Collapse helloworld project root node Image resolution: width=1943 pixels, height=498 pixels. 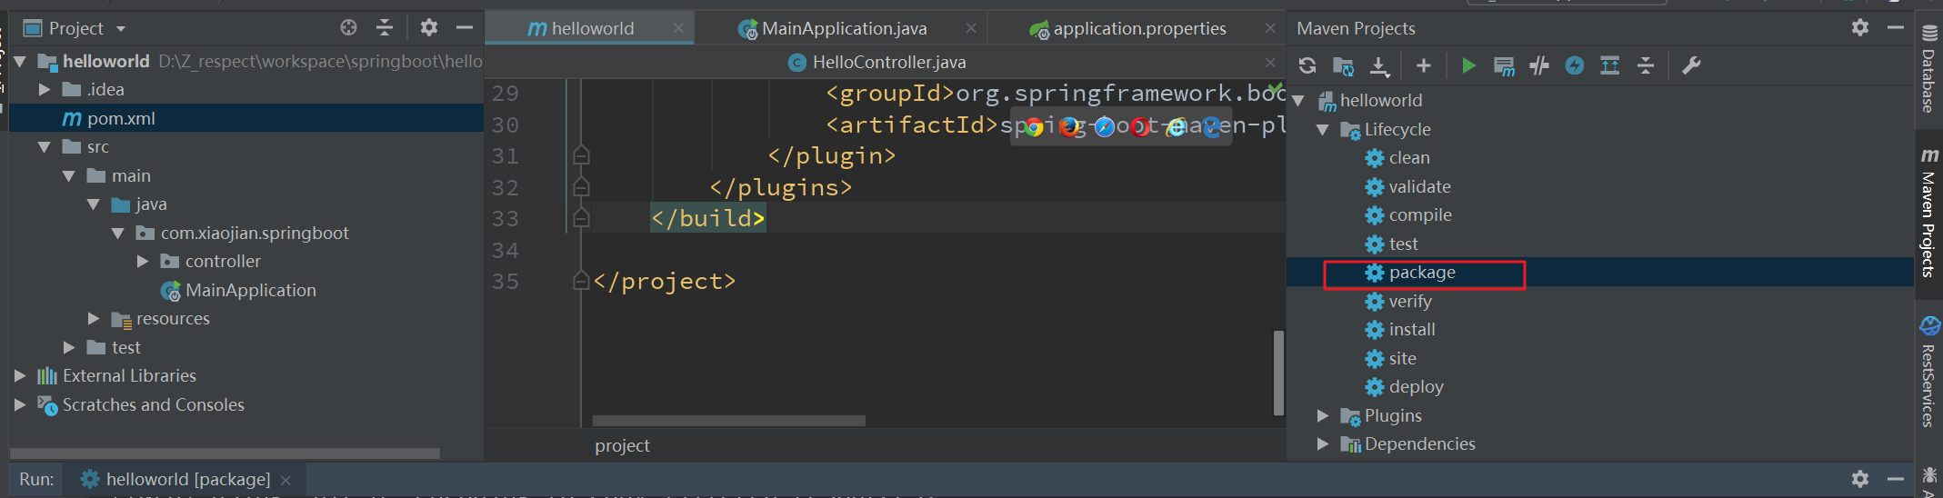coord(20,61)
